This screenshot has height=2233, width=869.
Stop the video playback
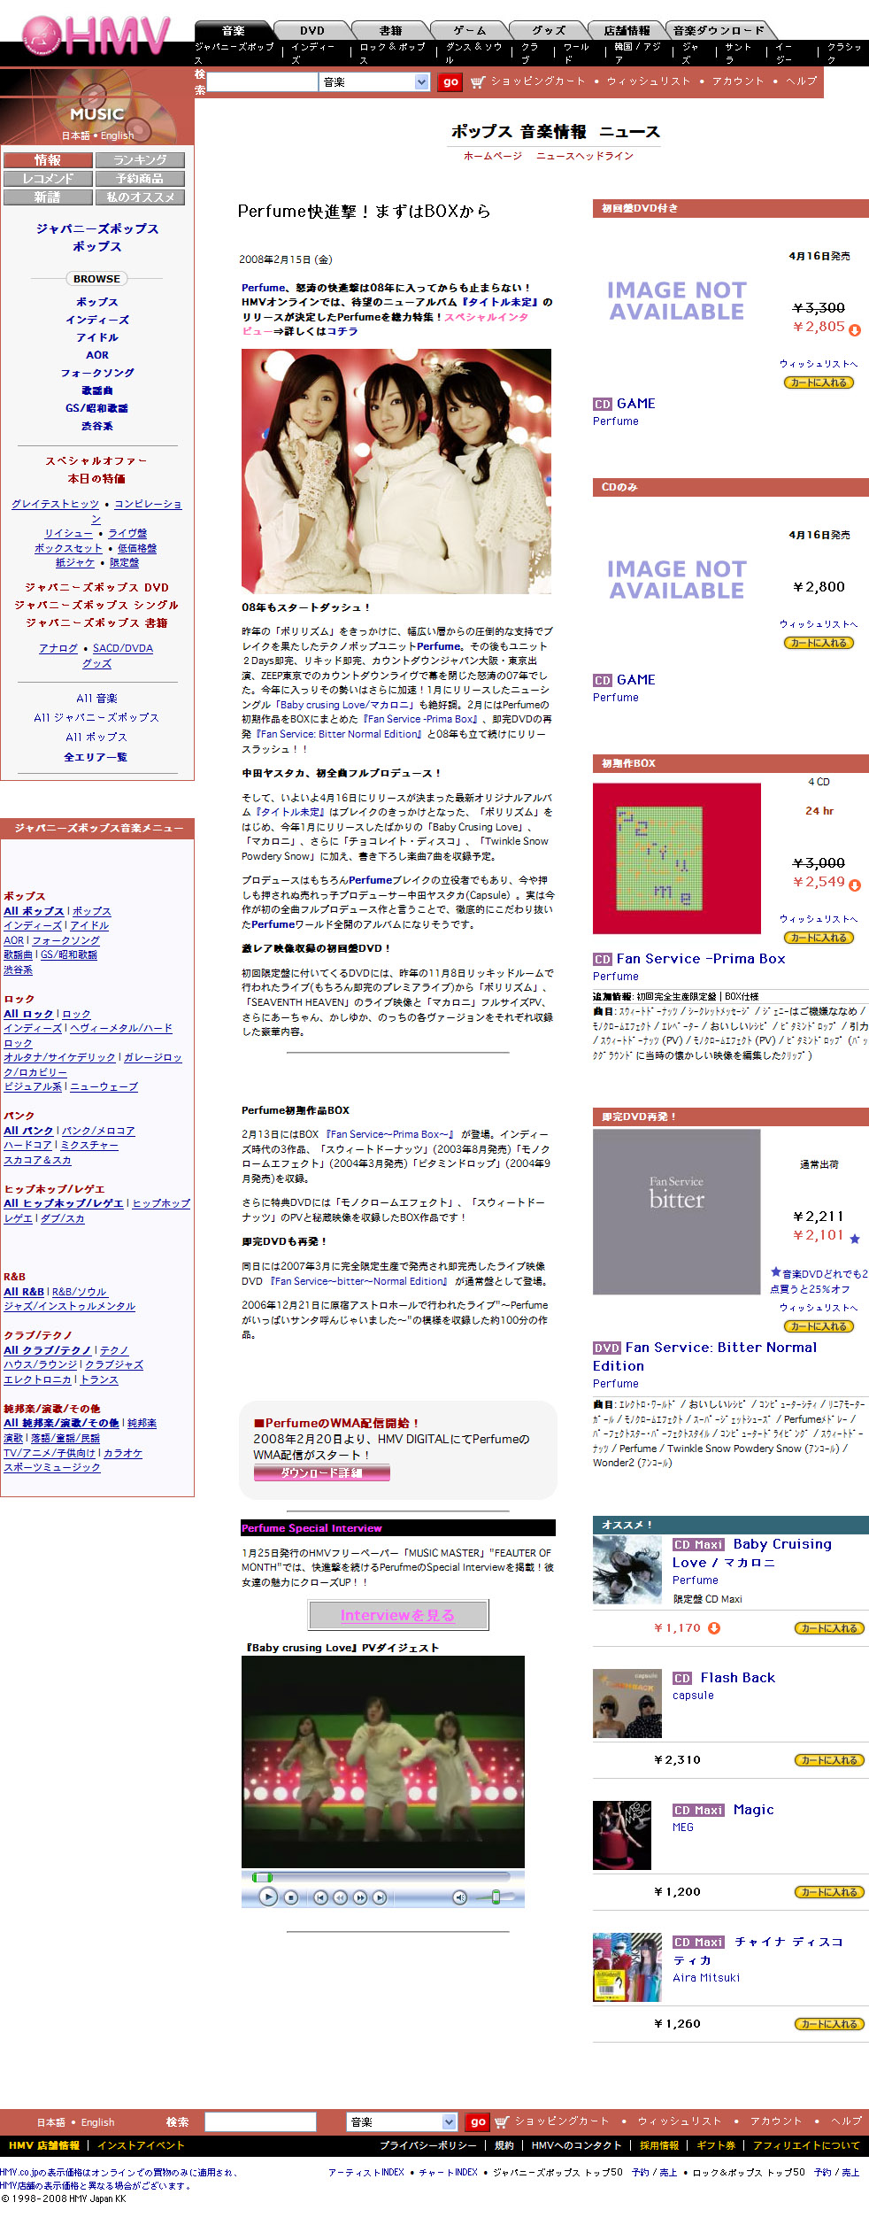click(x=290, y=1897)
